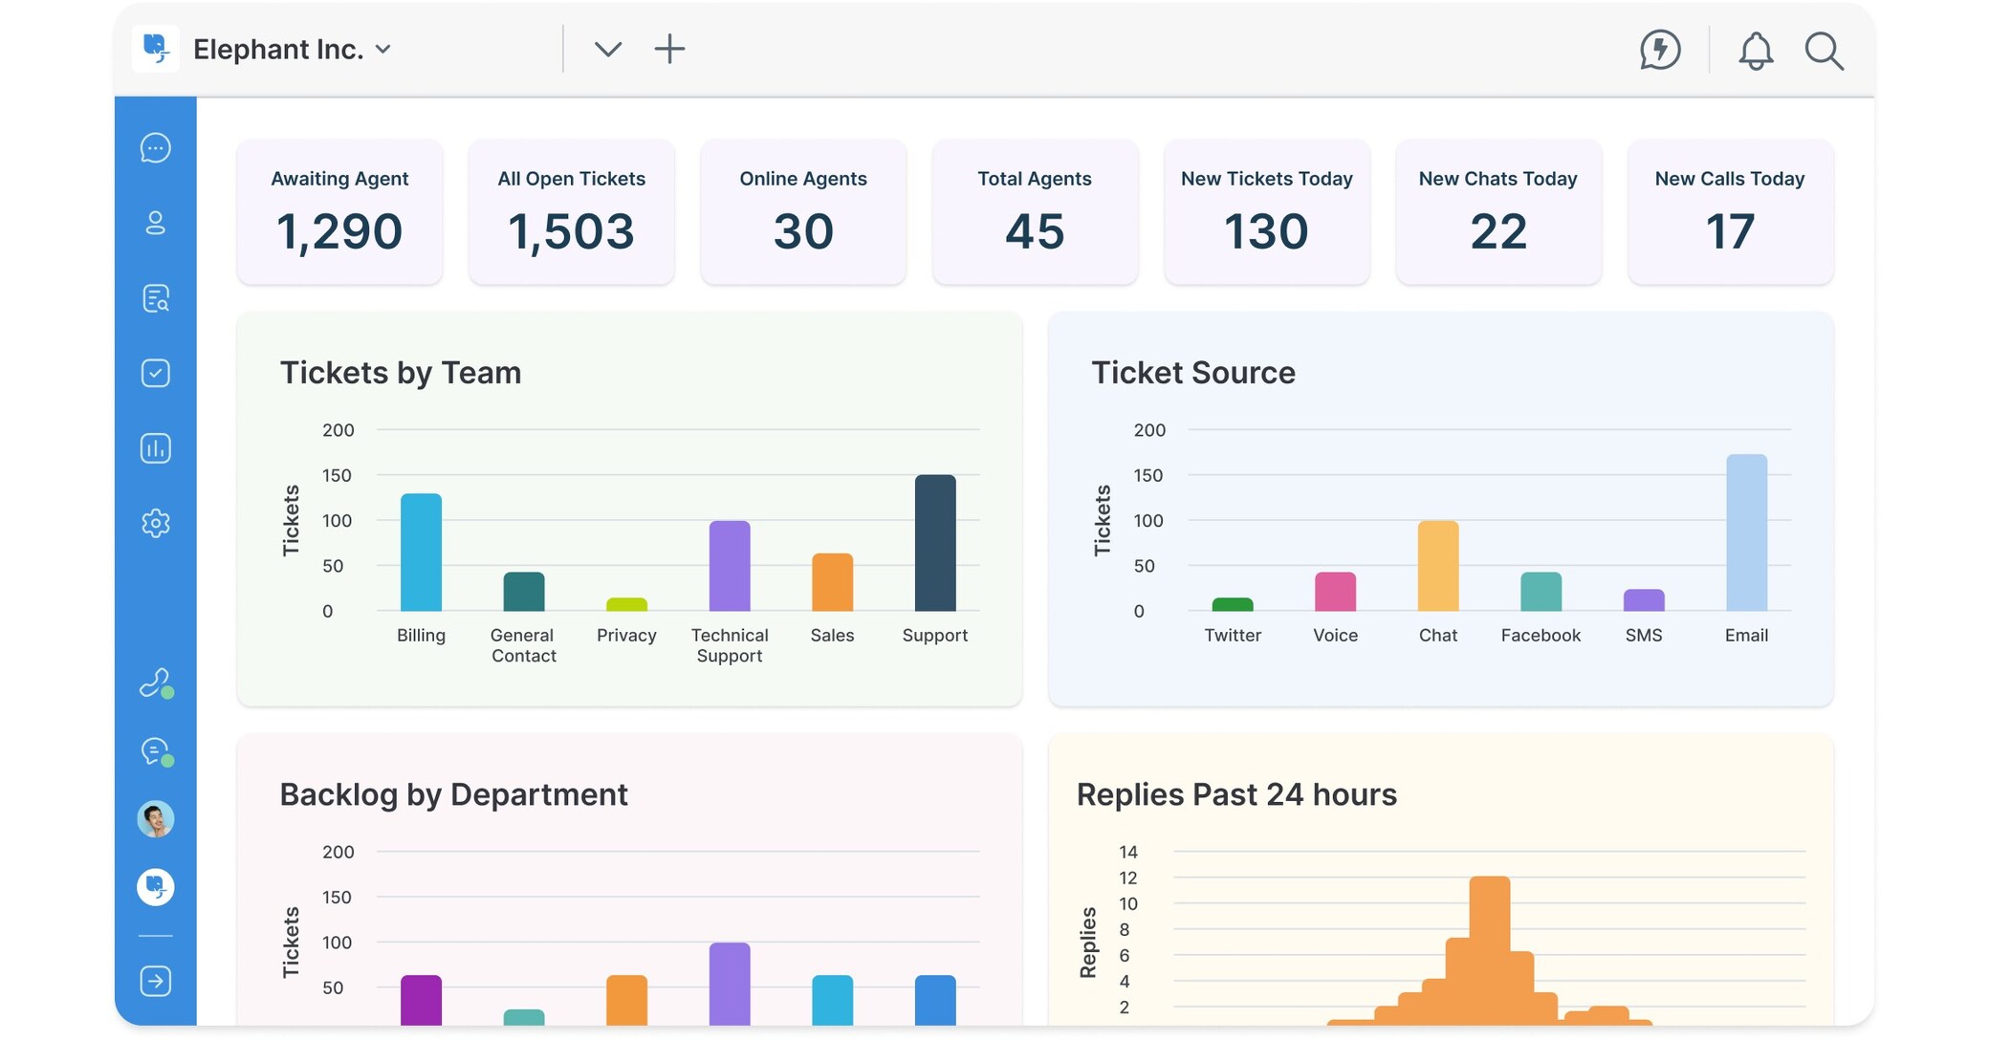Click the New Tickets Today stat card
Screen dimensions: 1989x1041
click(1266, 212)
